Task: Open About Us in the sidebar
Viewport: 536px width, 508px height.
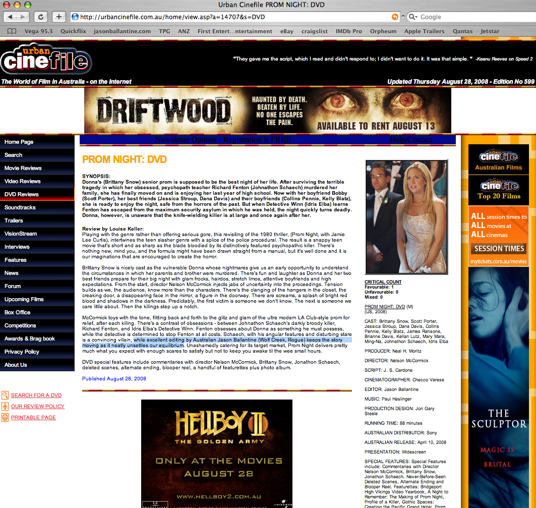Action: [37, 365]
